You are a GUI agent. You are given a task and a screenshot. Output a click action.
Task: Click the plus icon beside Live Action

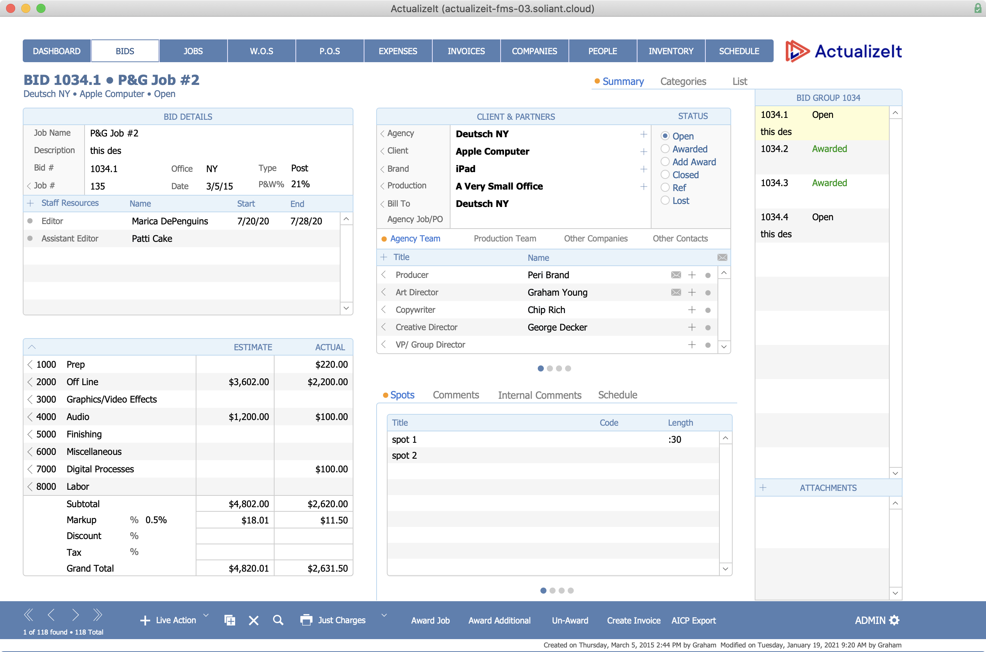tap(145, 621)
